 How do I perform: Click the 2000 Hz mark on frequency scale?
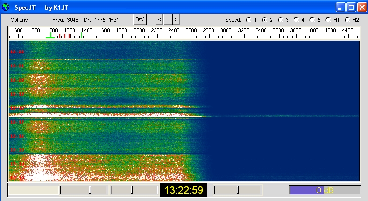(x=139, y=30)
